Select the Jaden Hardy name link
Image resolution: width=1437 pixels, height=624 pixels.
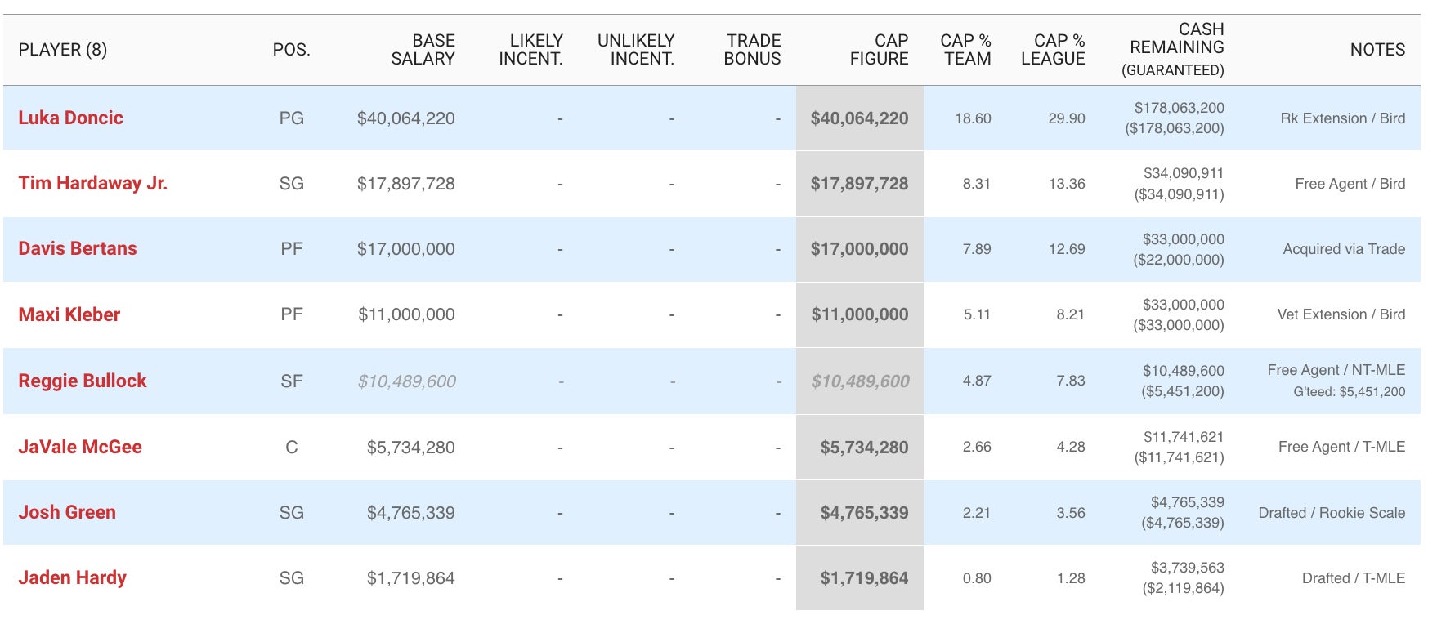pos(72,577)
